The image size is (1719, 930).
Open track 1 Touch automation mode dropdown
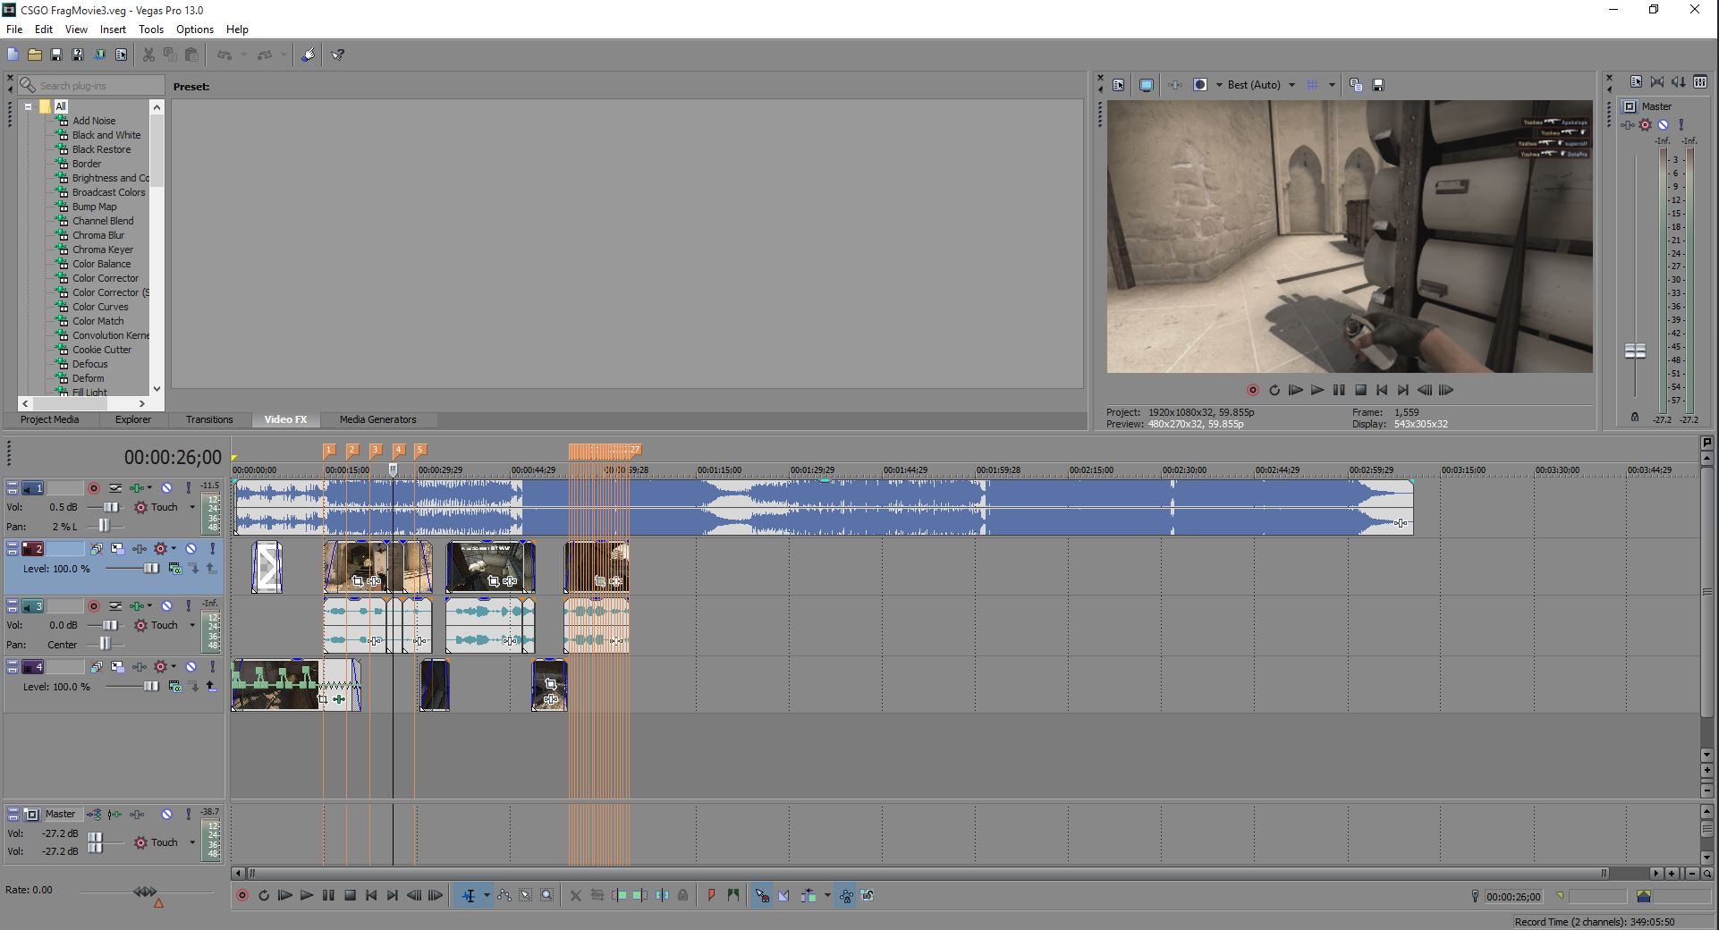click(x=191, y=507)
